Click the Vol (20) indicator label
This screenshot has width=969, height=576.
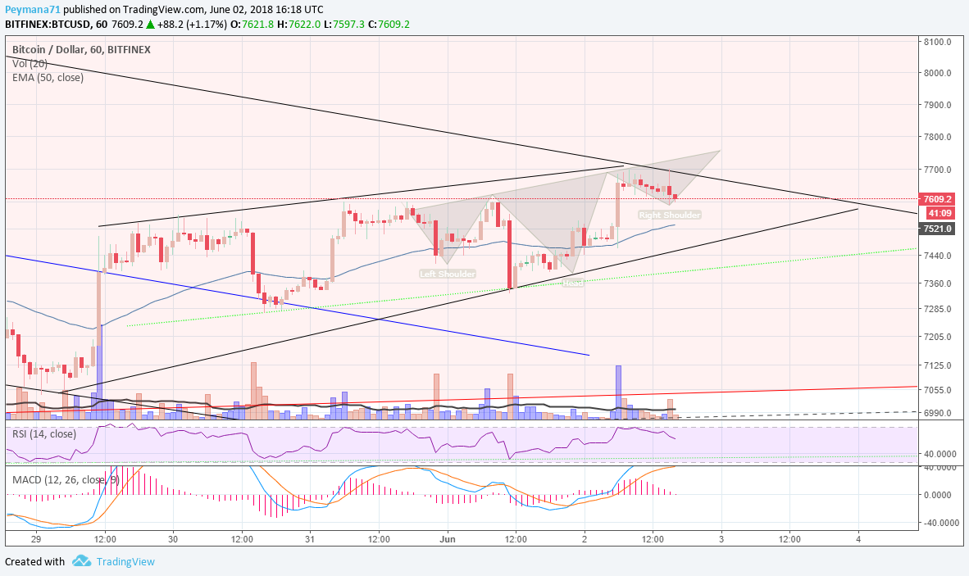[x=30, y=64]
